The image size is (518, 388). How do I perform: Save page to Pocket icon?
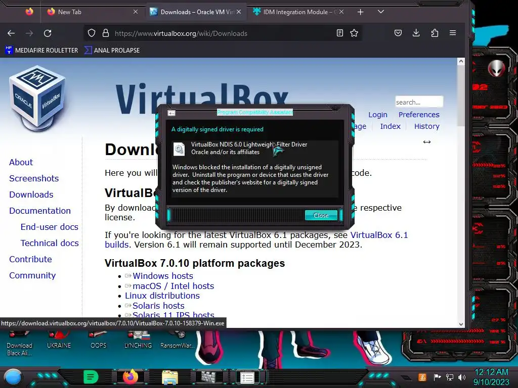(x=398, y=33)
